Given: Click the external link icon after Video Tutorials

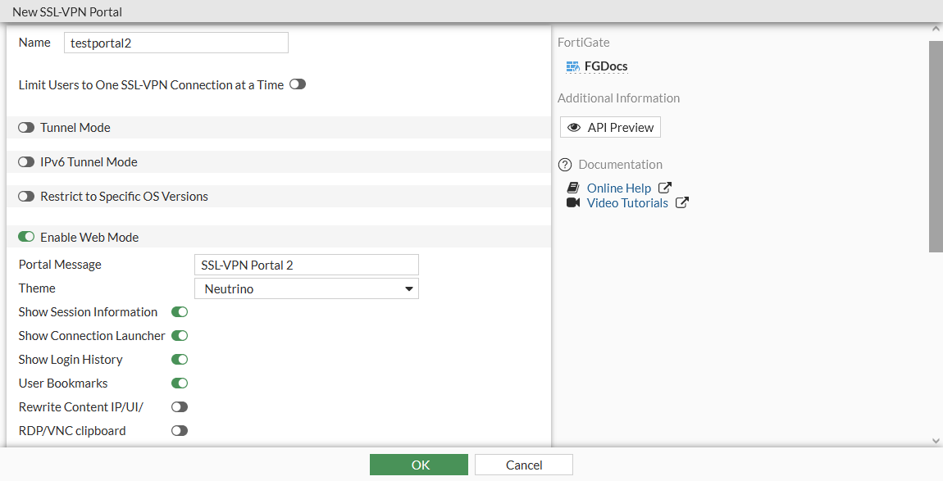Looking at the screenshot, I should 681,202.
